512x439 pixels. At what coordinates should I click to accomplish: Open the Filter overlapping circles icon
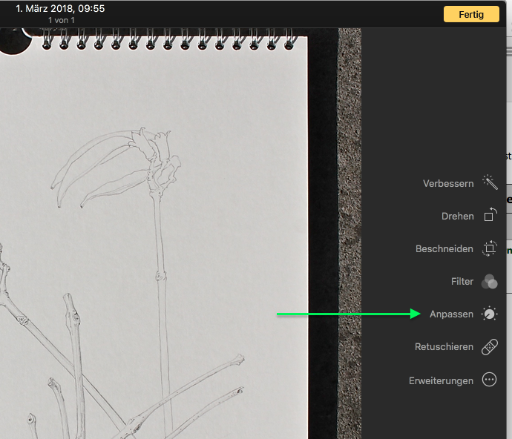click(x=489, y=282)
